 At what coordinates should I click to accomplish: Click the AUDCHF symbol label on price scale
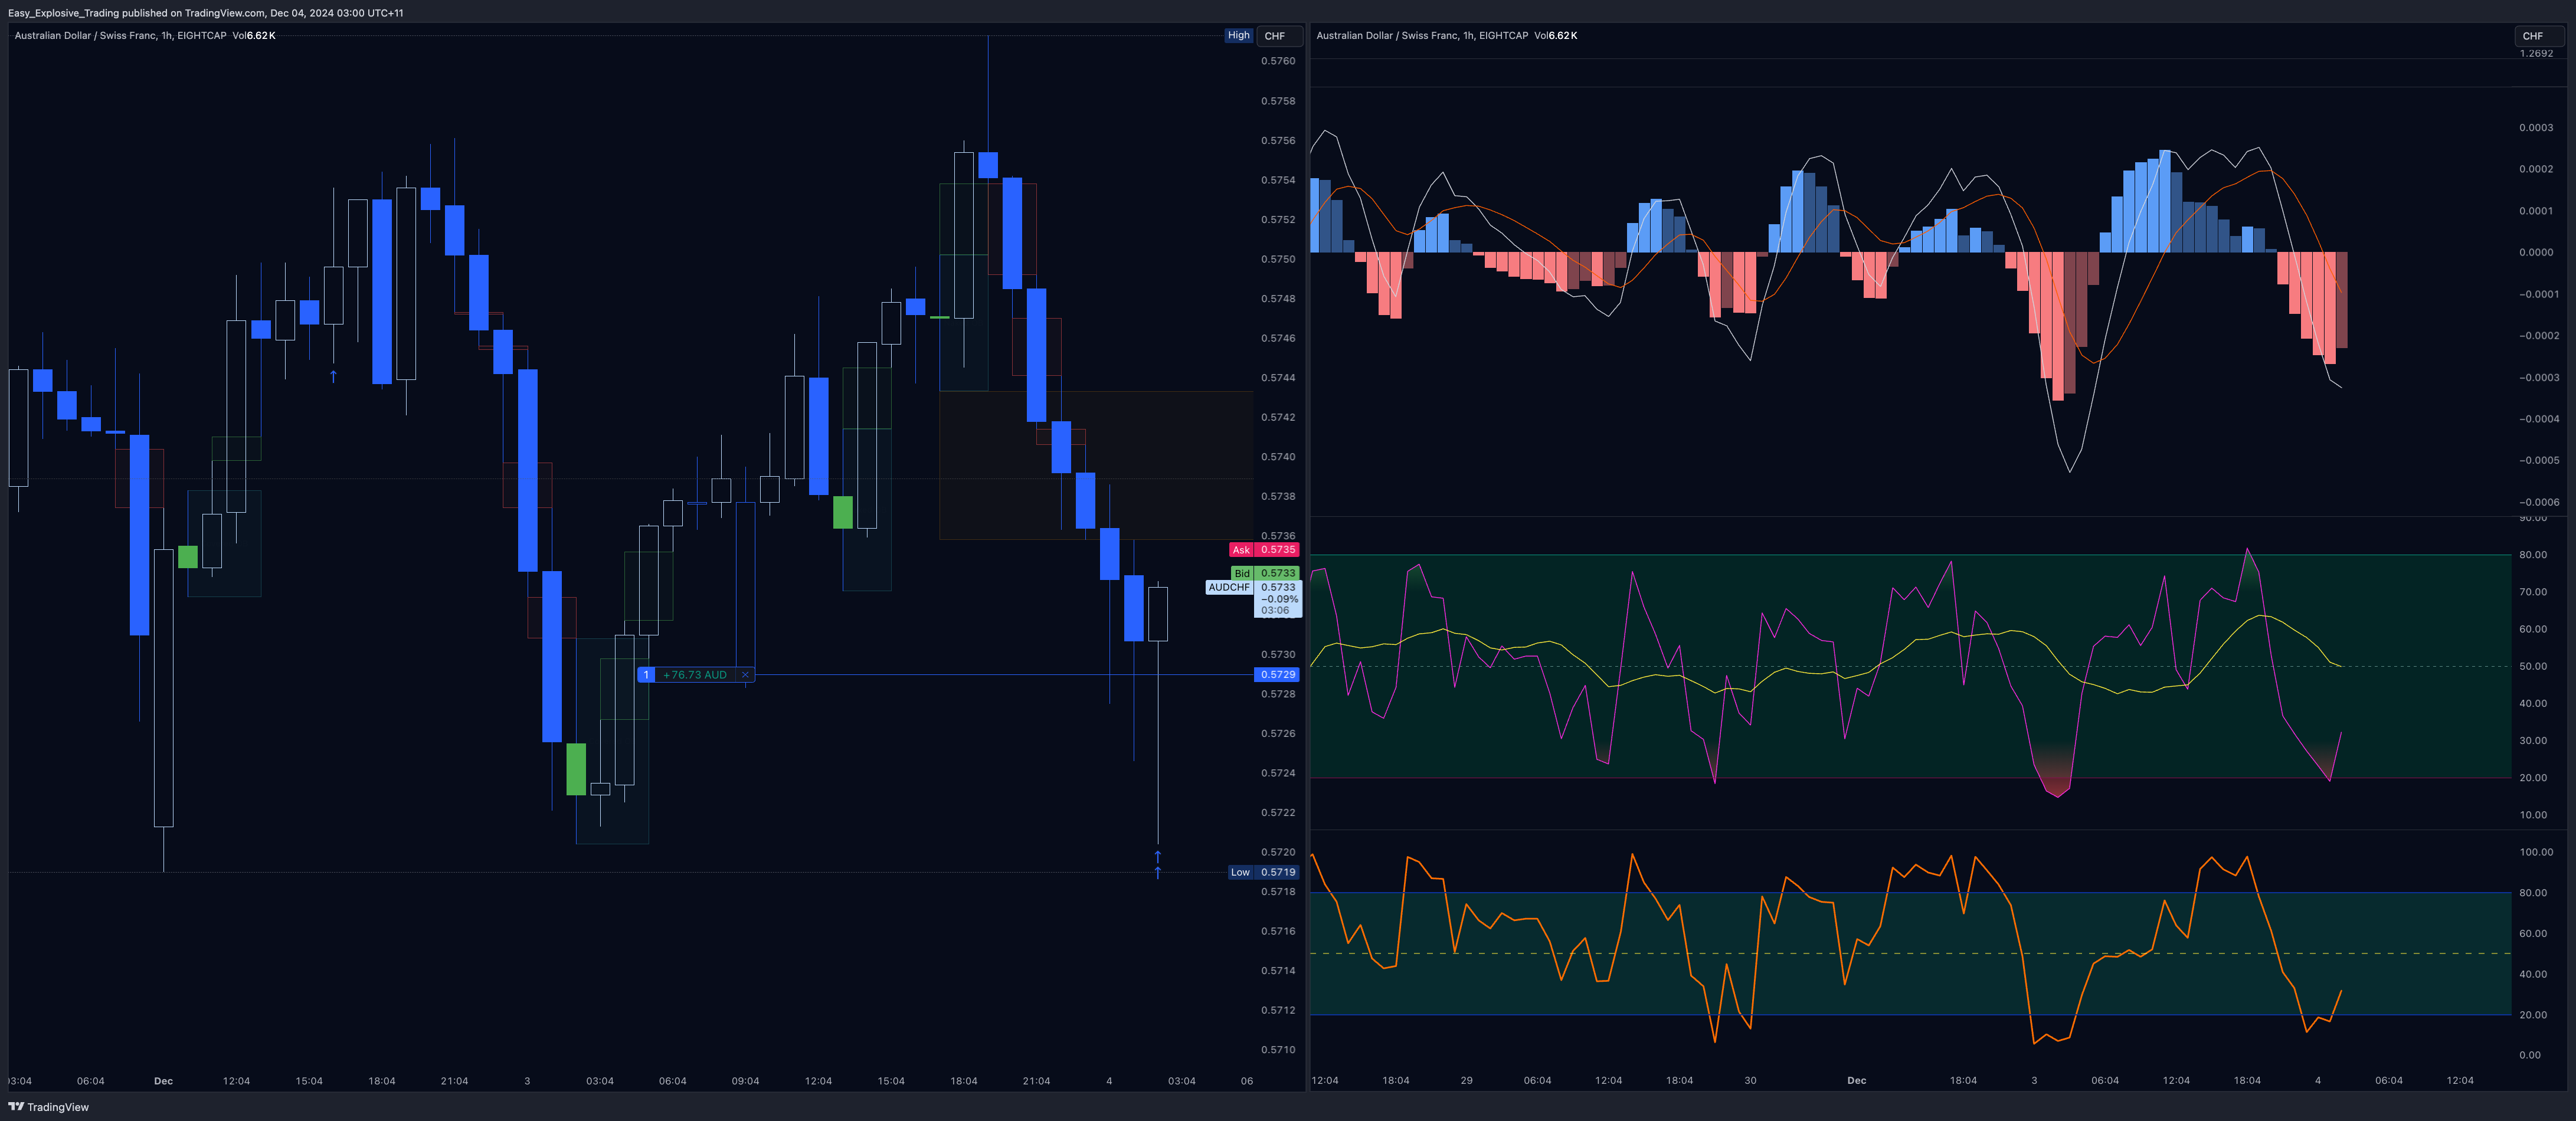[1229, 587]
